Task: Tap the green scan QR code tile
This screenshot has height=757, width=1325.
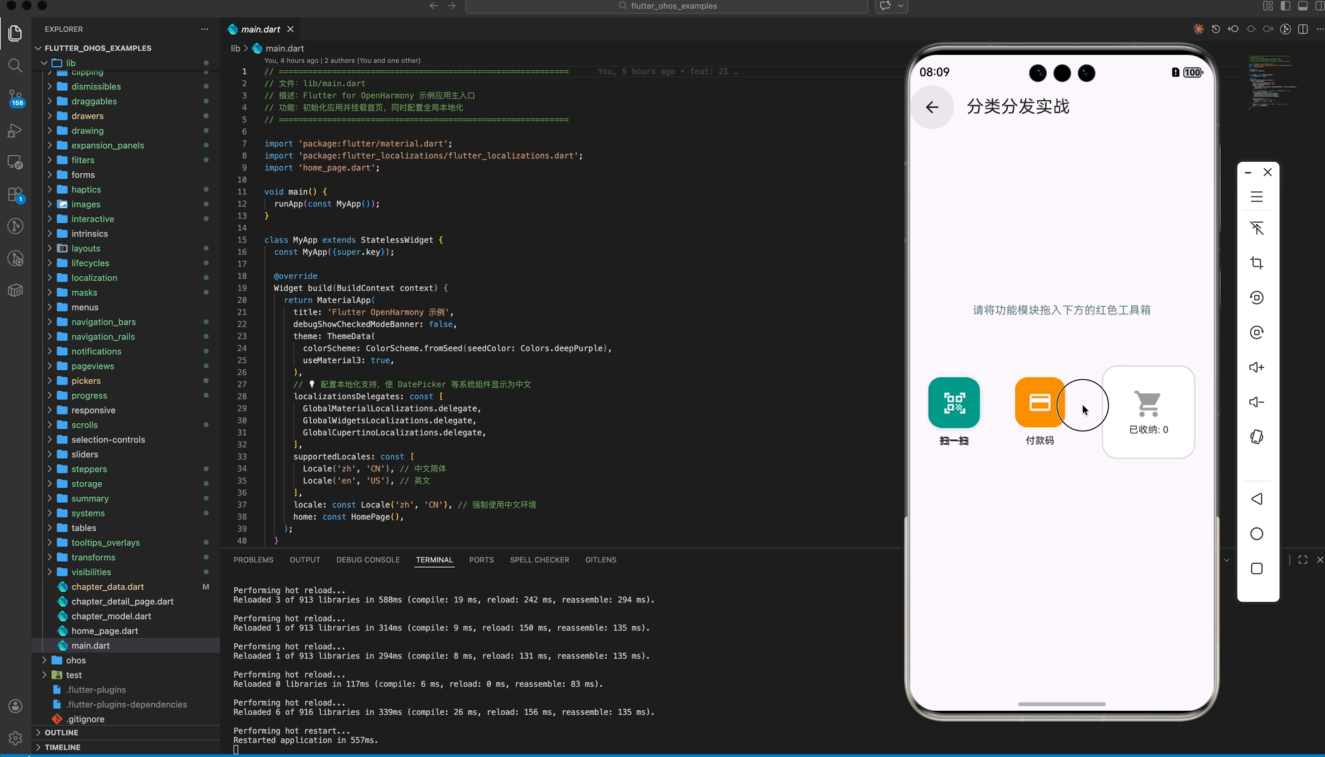Action: (x=954, y=403)
